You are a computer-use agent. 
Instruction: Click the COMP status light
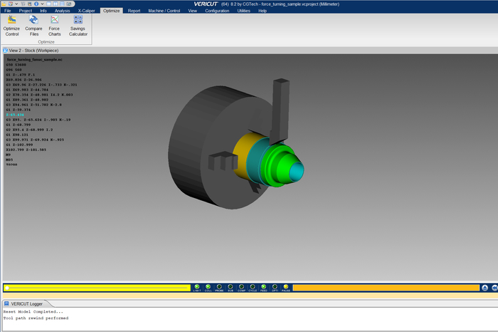(x=241, y=288)
